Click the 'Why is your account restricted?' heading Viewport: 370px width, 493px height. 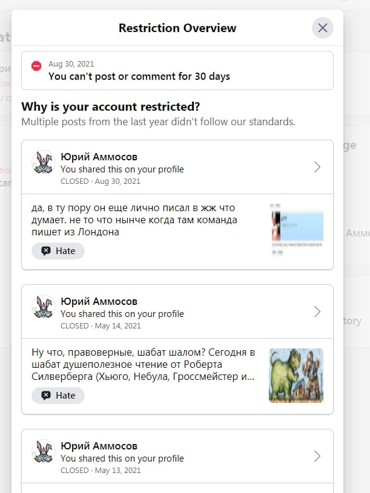pyautogui.click(x=111, y=106)
